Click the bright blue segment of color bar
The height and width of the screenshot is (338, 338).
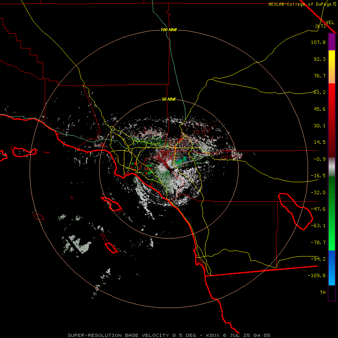pyautogui.click(x=332, y=268)
